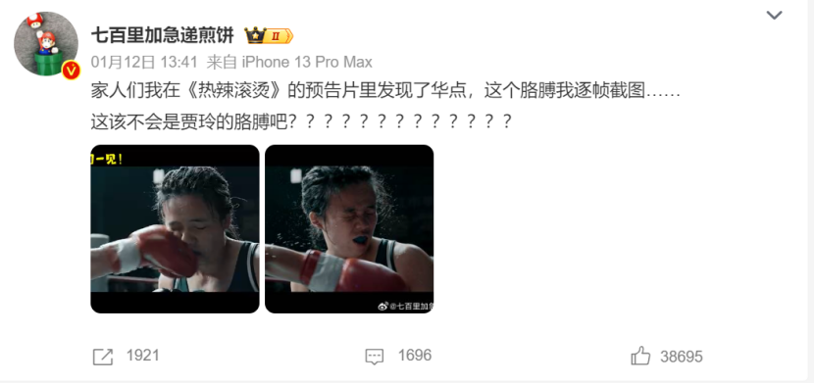This screenshot has height=384, width=815.
Task: Open the post options chevron menu
Action: pyautogui.click(x=774, y=16)
